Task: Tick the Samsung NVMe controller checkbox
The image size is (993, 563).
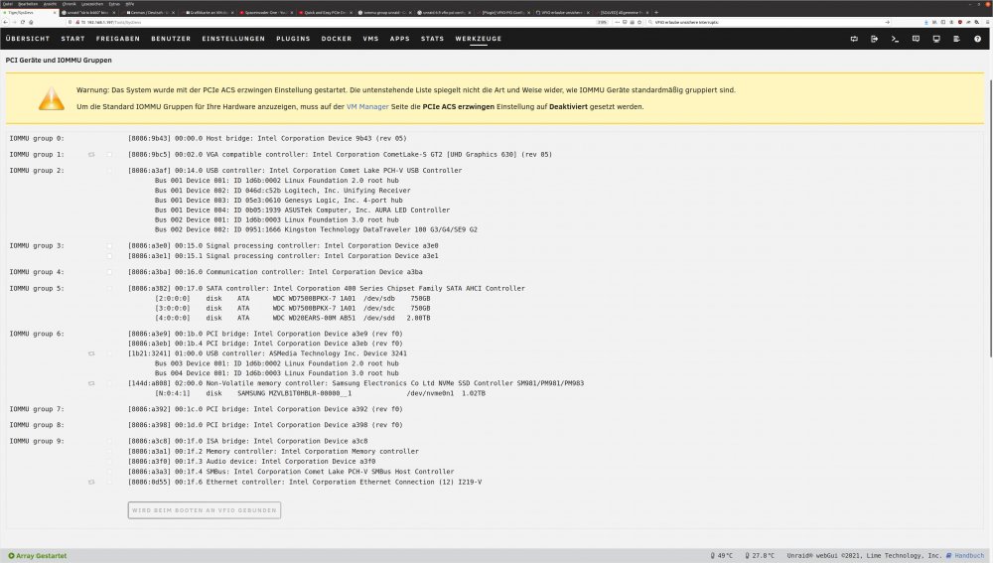Action: [109, 383]
